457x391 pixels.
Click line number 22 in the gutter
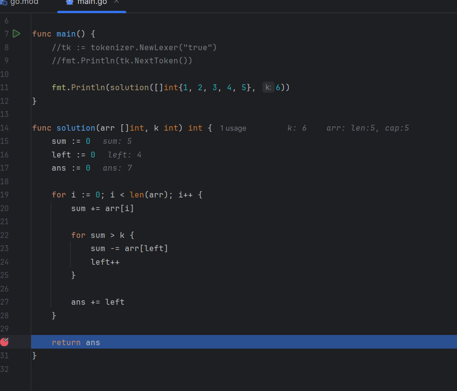click(x=5, y=235)
